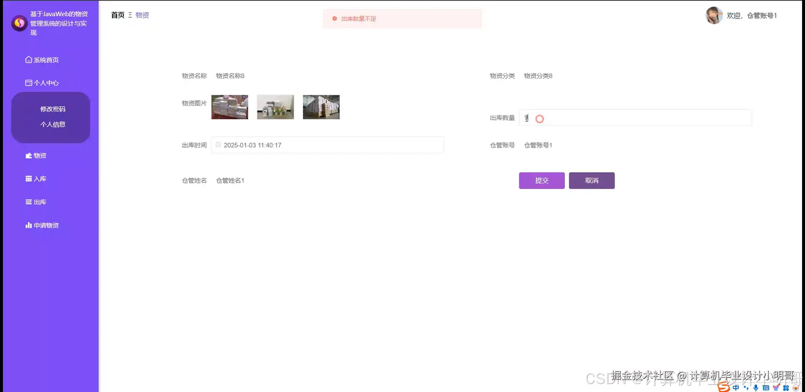Viewport: 805px width, 392px height.
Task: Click the 首页 breadcrumb item
Action: tap(117, 15)
